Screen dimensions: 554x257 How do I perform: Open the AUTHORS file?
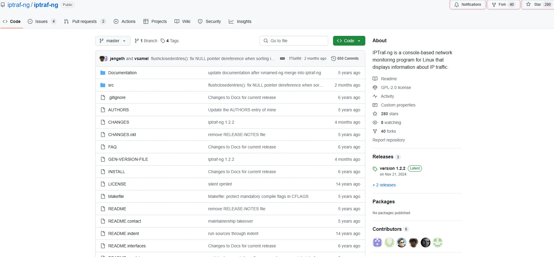pyautogui.click(x=118, y=110)
